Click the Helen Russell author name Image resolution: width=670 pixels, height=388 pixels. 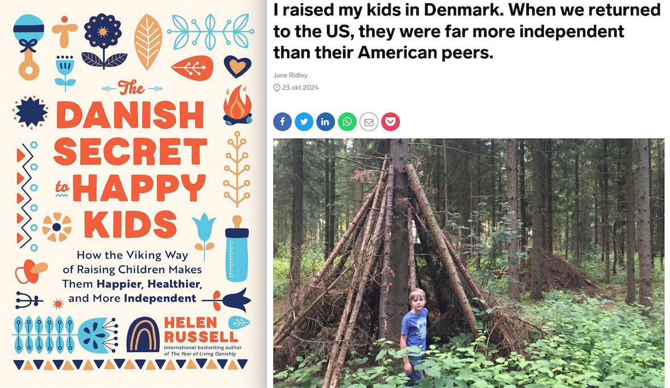(x=200, y=329)
